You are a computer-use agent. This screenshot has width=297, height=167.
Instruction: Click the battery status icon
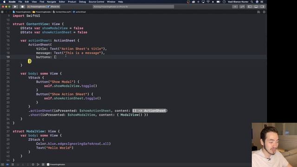click(218, 2)
